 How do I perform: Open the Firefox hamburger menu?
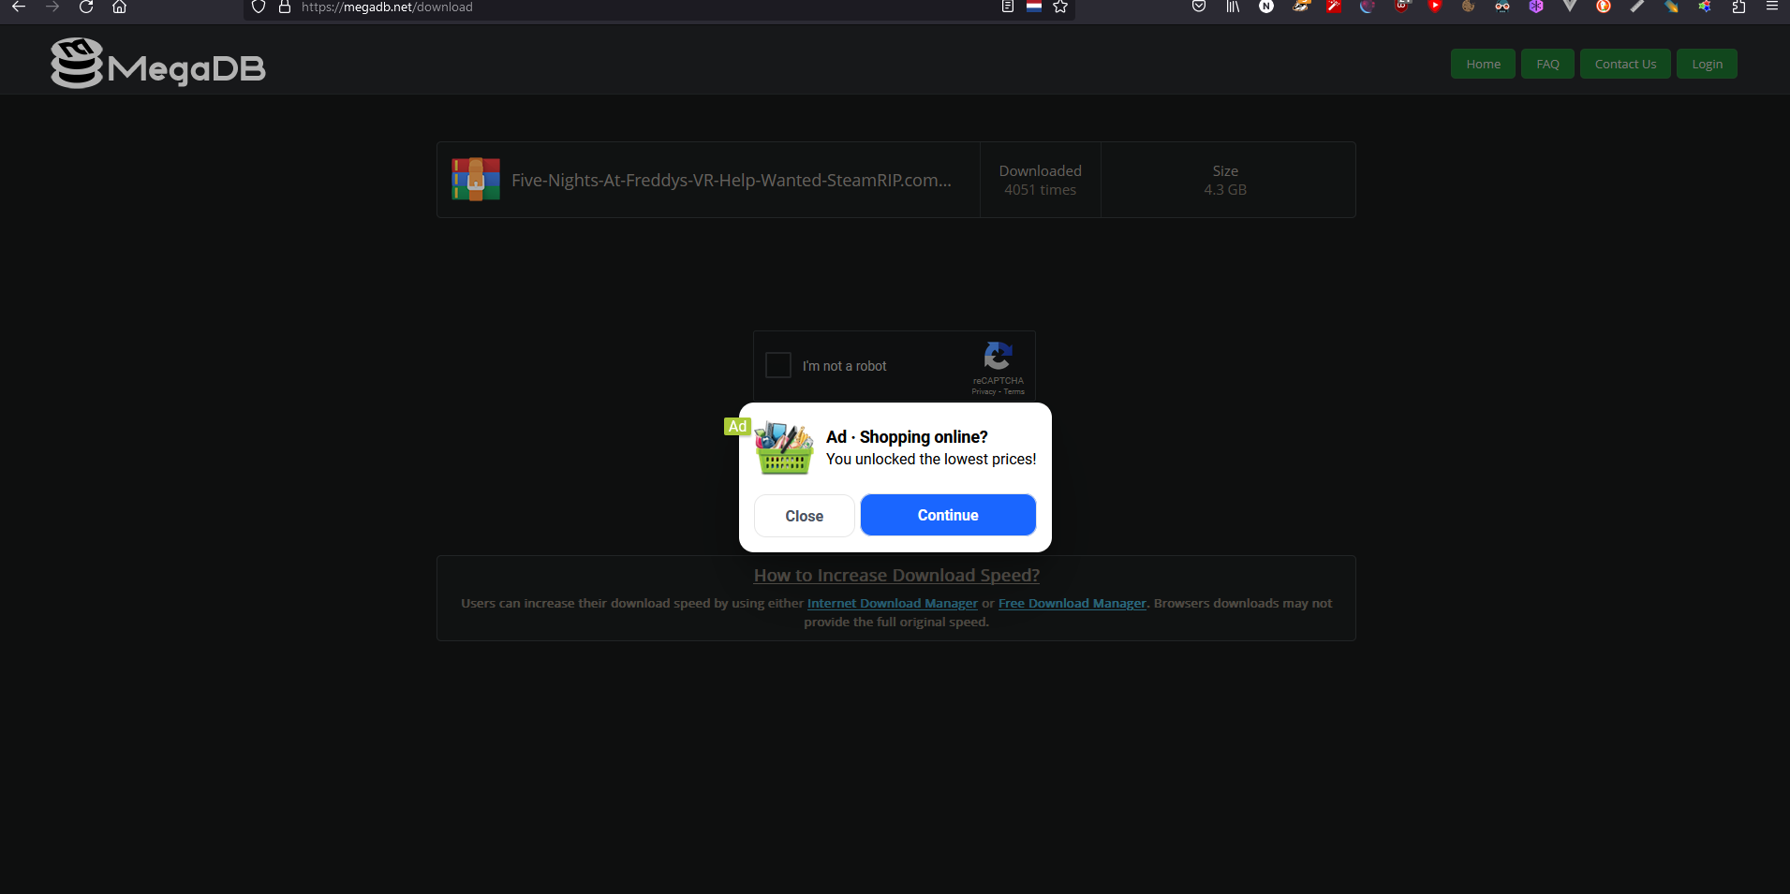click(1771, 7)
